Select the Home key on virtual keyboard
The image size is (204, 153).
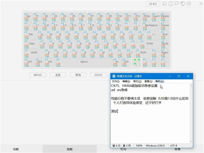coord(165,26)
